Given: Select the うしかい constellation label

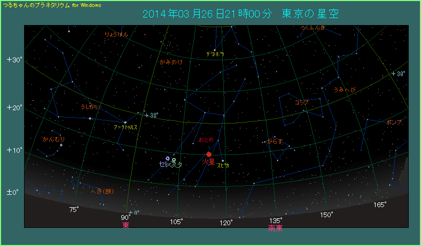Looking at the screenshot, I should [x=90, y=107].
